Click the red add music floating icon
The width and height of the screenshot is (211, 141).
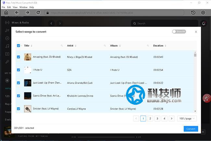[207, 98]
